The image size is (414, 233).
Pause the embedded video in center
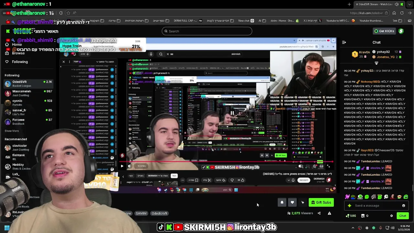tap(232, 113)
